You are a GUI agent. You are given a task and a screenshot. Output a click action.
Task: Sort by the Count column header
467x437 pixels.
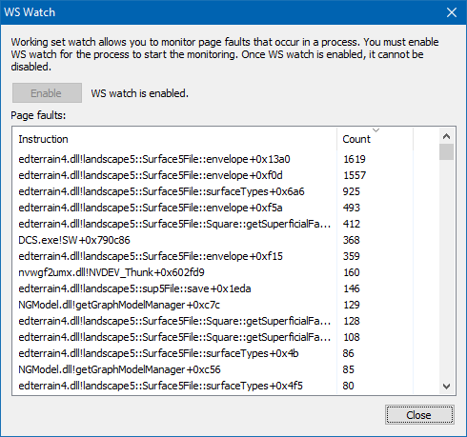[375, 139]
